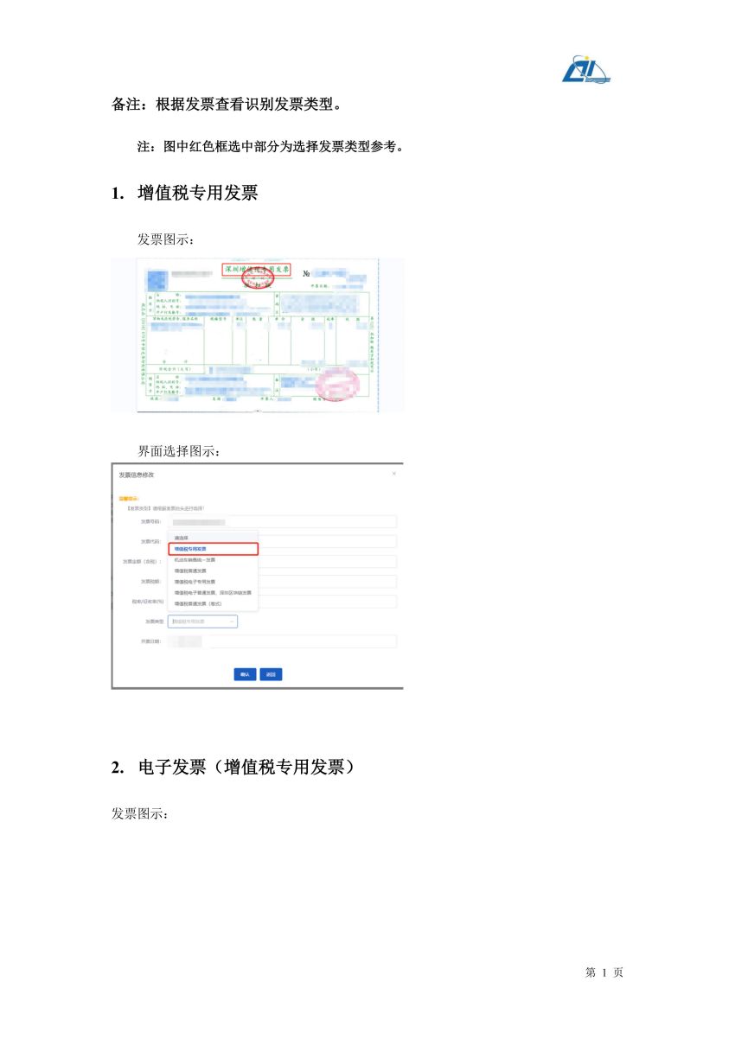Choose 增值税电子普通发票、深圳区块链发票 option
Screen dimensions: 735x1039
click(213, 593)
